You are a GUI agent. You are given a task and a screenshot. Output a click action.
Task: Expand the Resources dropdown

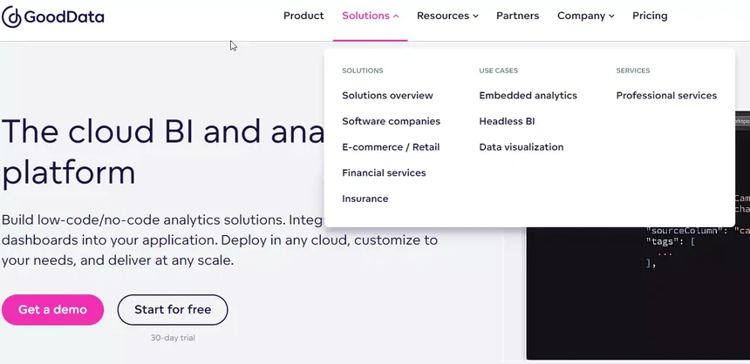click(447, 16)
